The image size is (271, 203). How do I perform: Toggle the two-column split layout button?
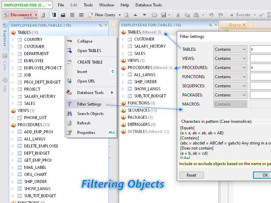72,15
